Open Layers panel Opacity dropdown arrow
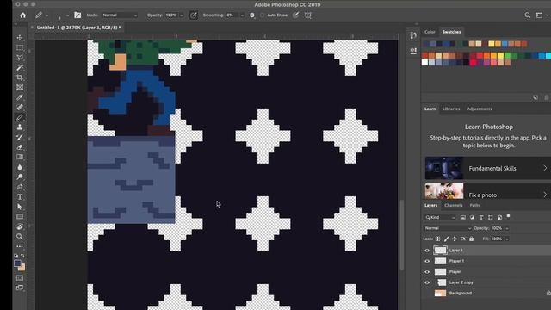This screenshot has height=310, width=551. coord(507,228)
